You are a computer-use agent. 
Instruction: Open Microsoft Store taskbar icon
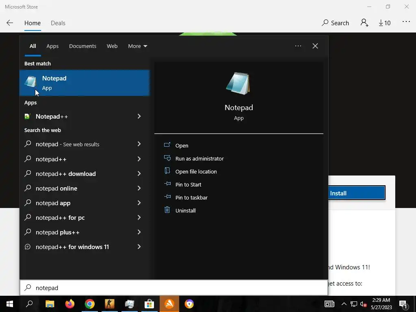click(149, 304)
